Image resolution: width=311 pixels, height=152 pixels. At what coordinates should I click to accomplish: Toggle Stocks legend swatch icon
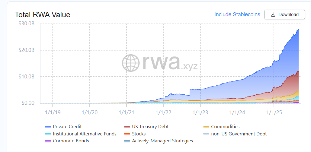point(127,134)
